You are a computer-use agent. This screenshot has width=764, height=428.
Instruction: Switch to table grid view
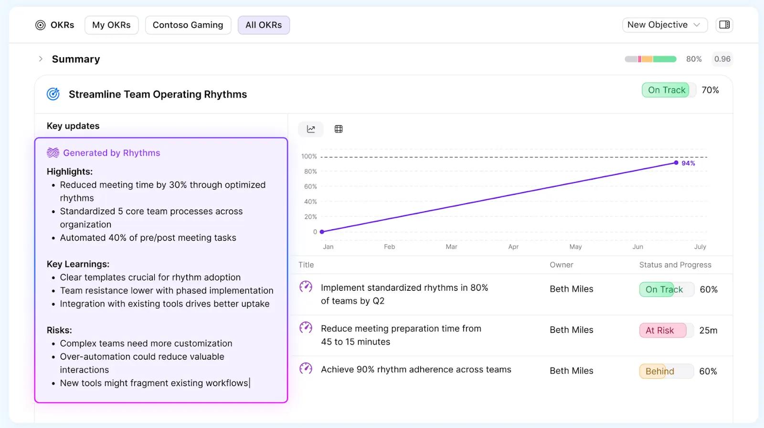pos(339,129)
